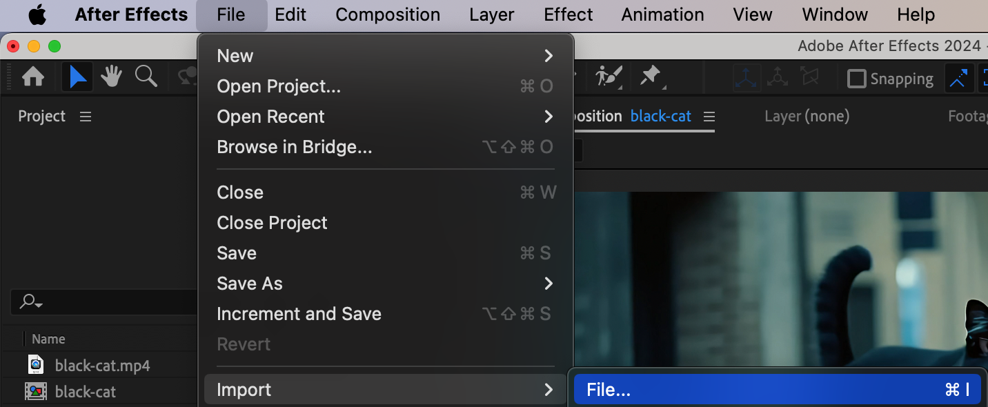Click the Local Axis Mode icon
This screenshot has width=988, height=407.
coord(747,78)
